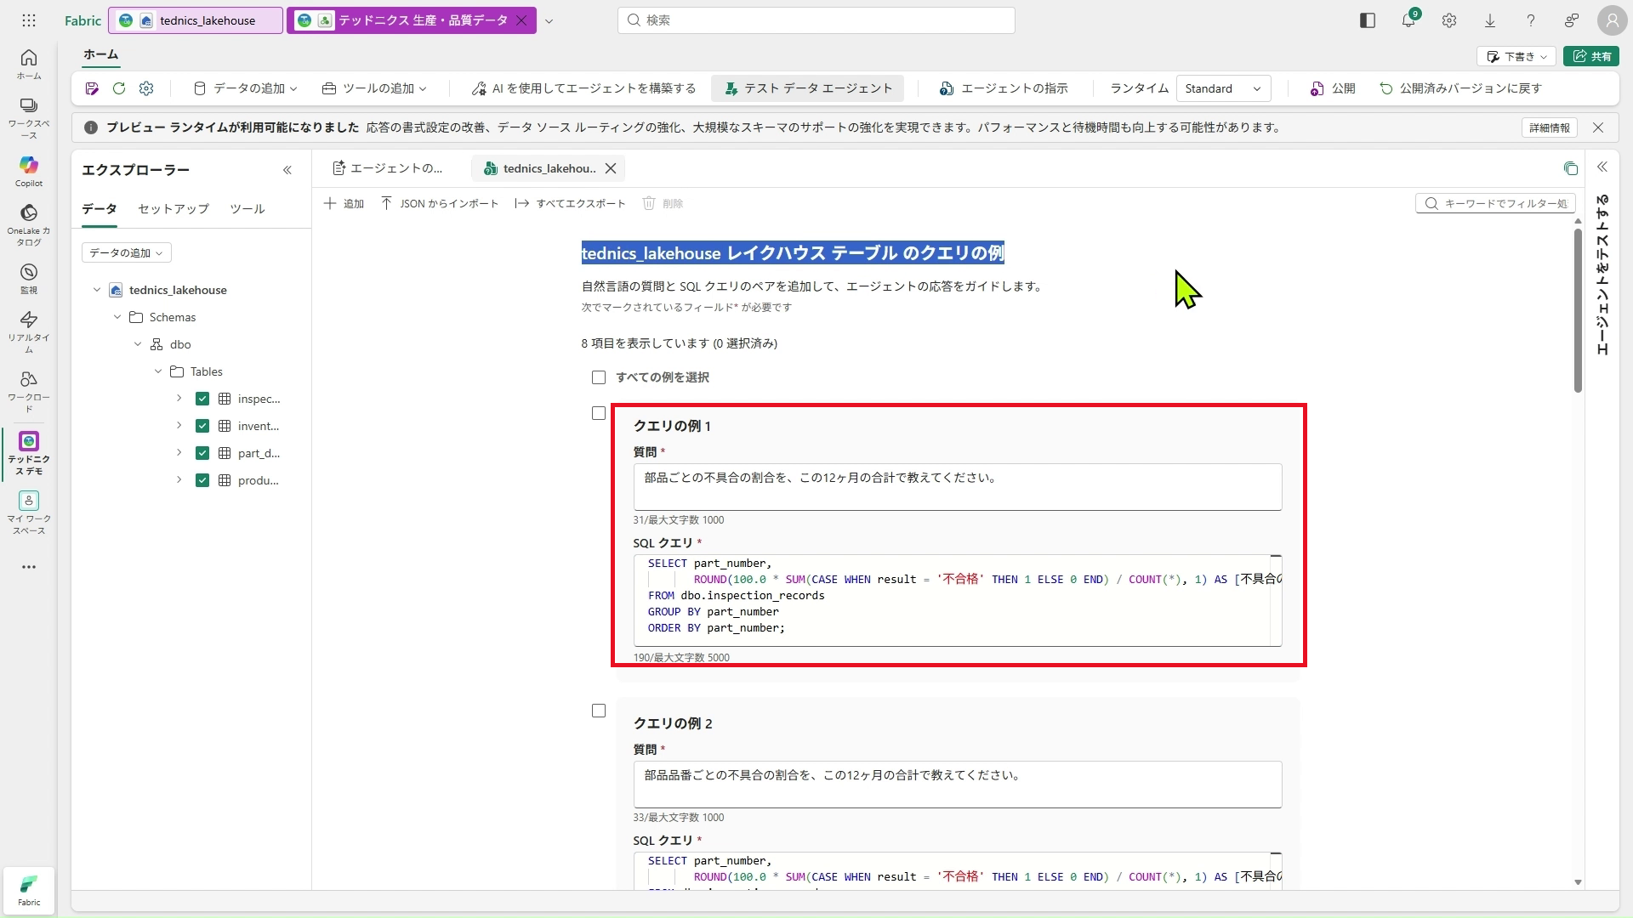Select the クエリの例 2 checkbox

[599, 711]
